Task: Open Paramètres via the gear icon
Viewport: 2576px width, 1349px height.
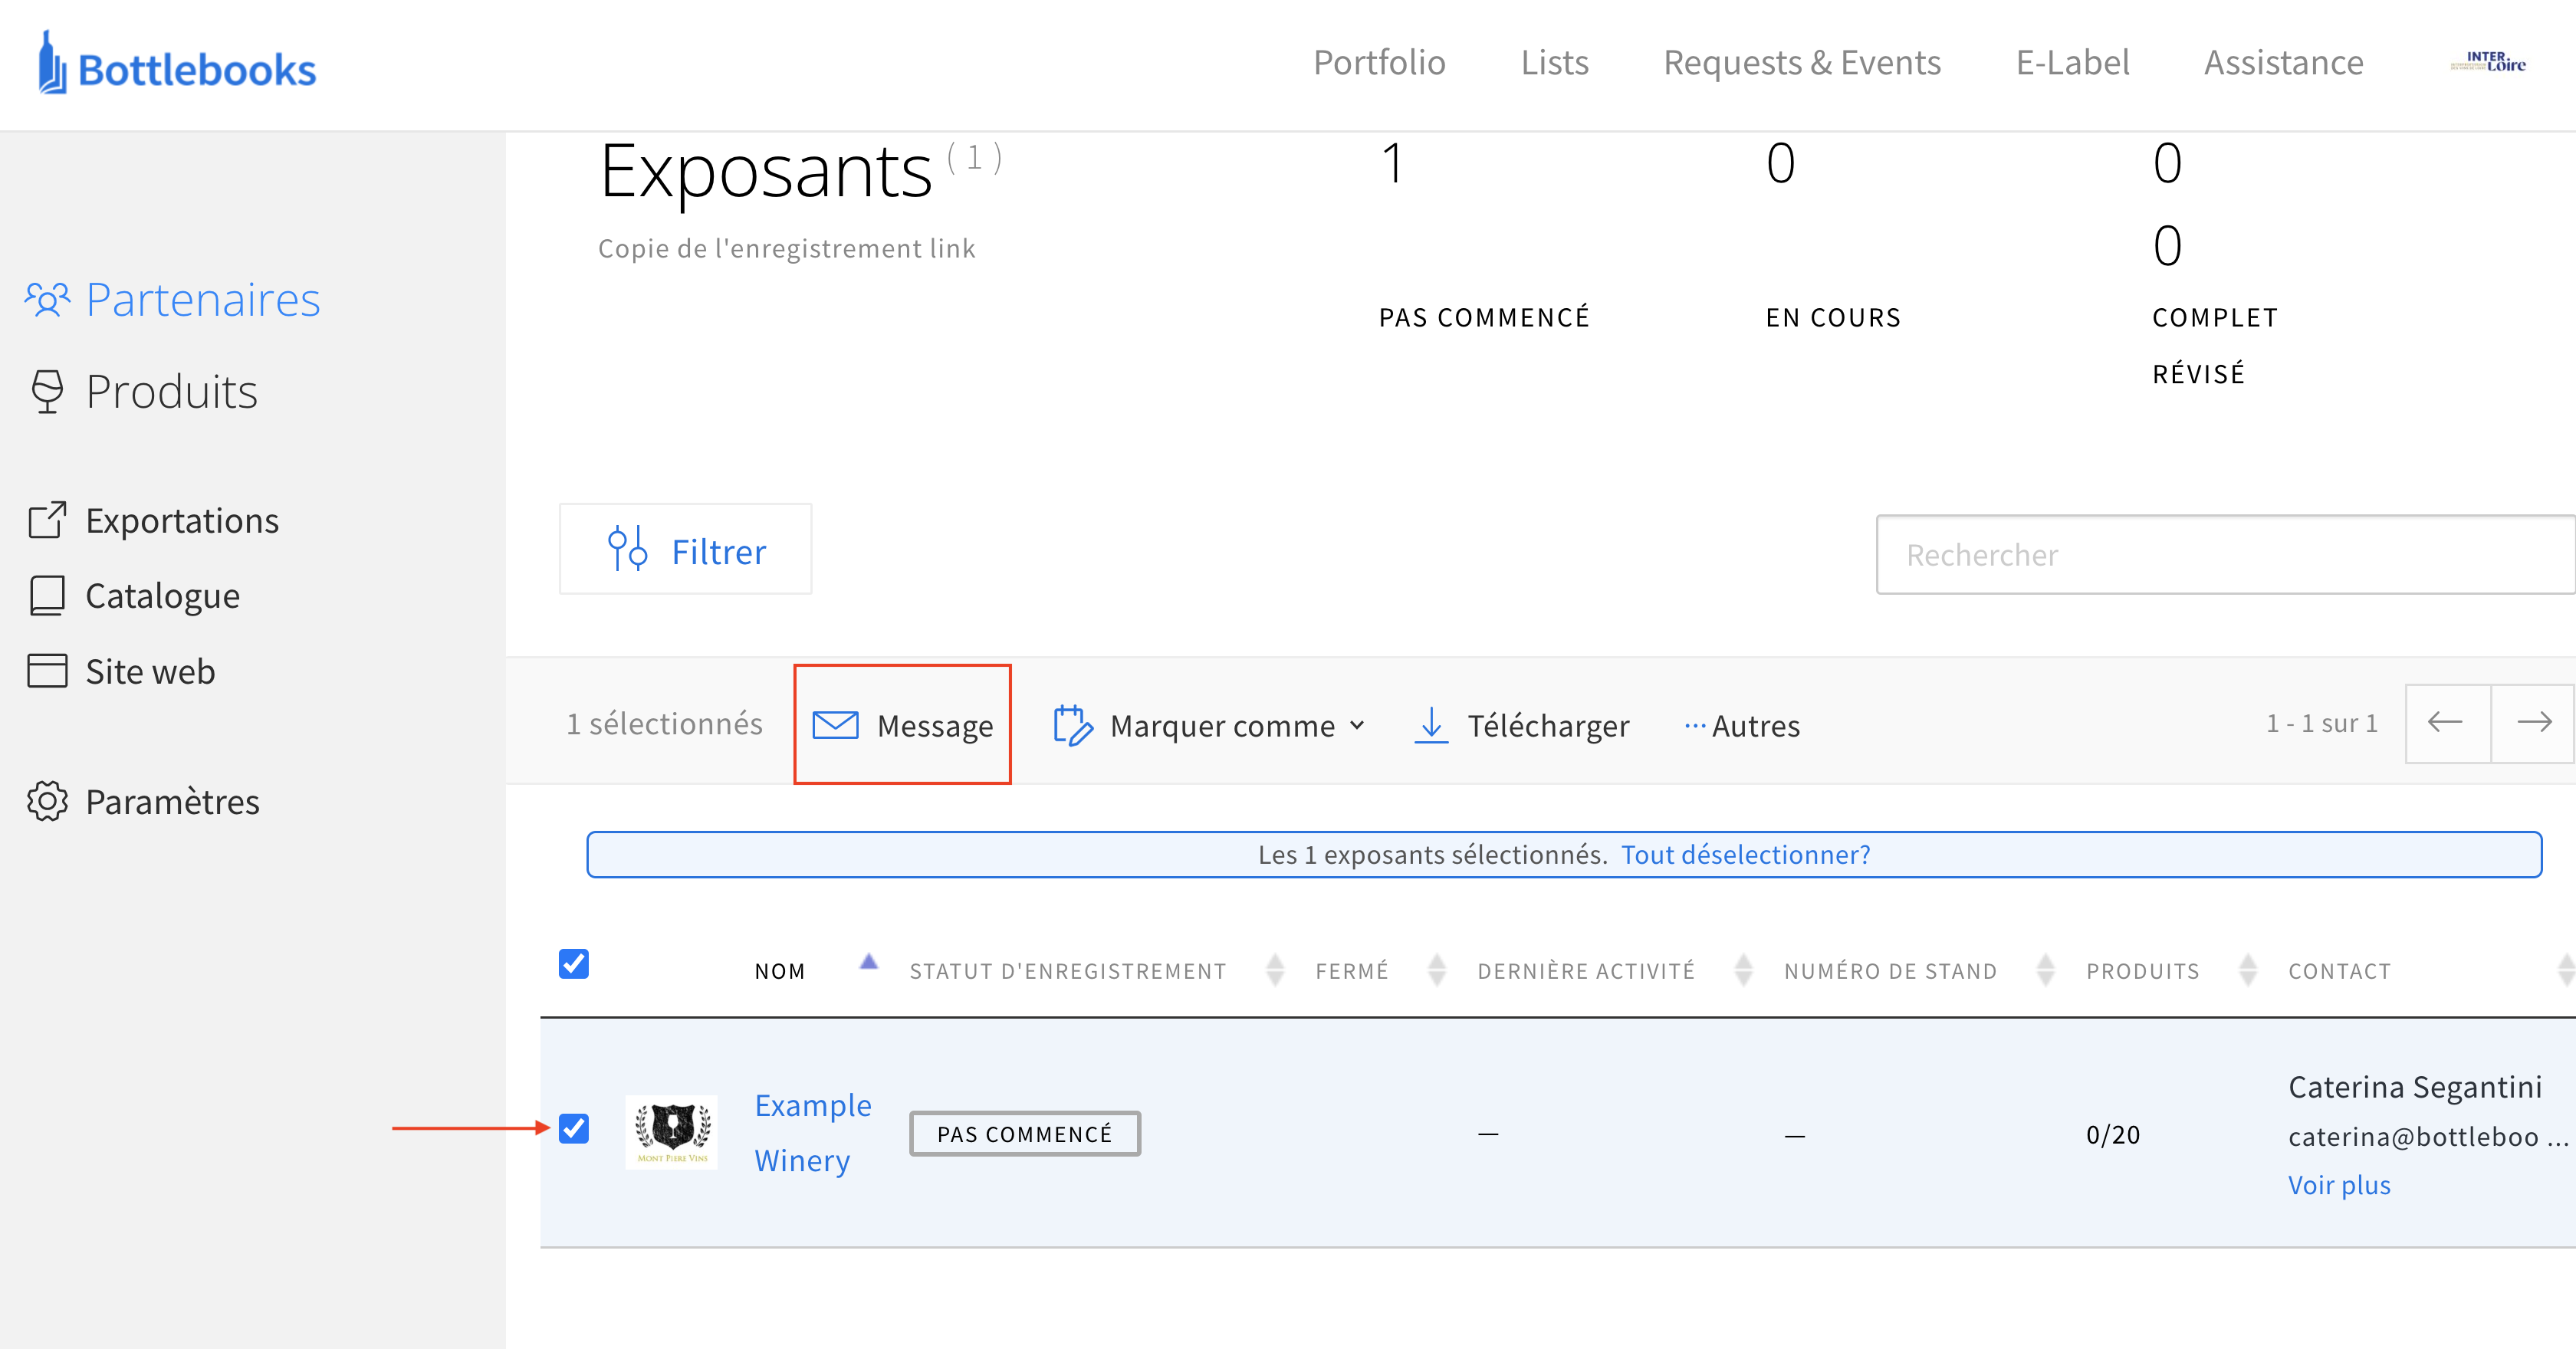Action: (x=47, y=801)
